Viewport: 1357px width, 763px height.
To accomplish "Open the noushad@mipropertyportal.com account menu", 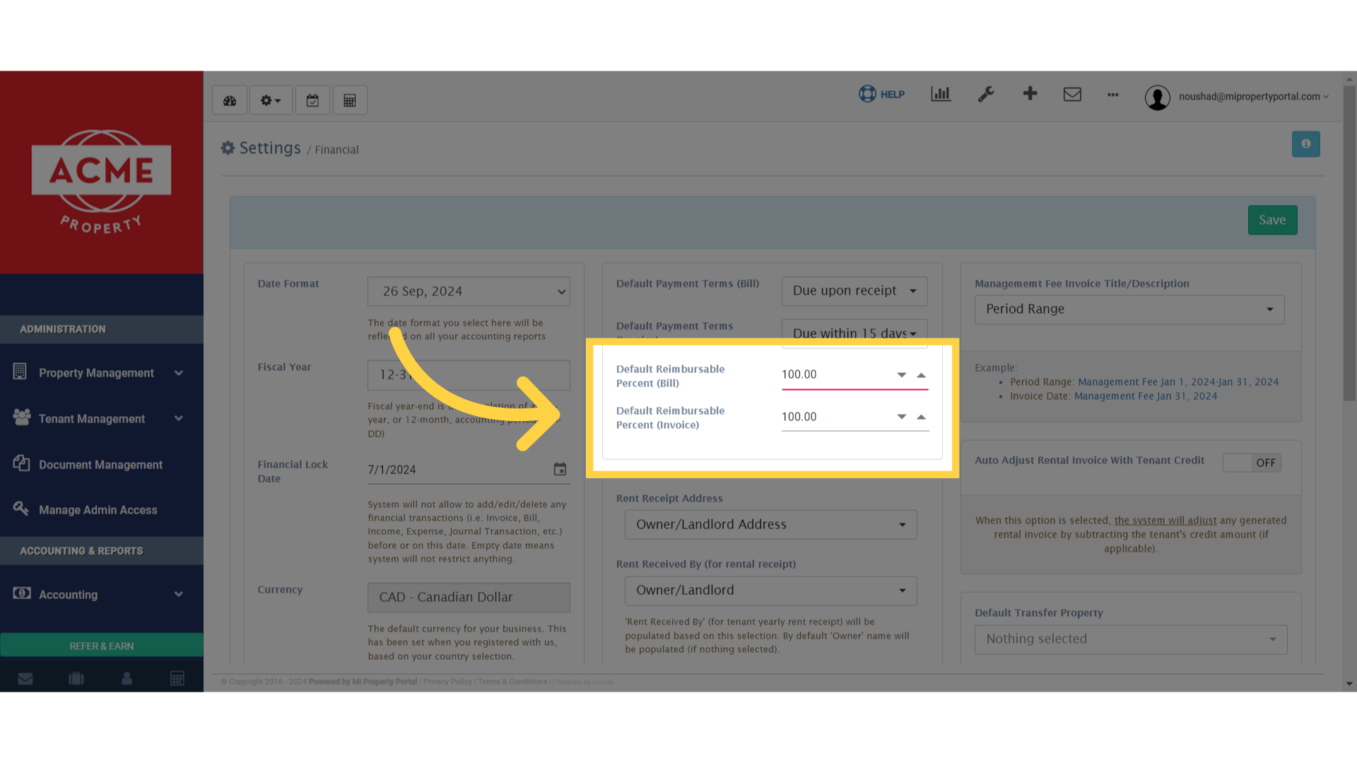I will [1251, 97].
